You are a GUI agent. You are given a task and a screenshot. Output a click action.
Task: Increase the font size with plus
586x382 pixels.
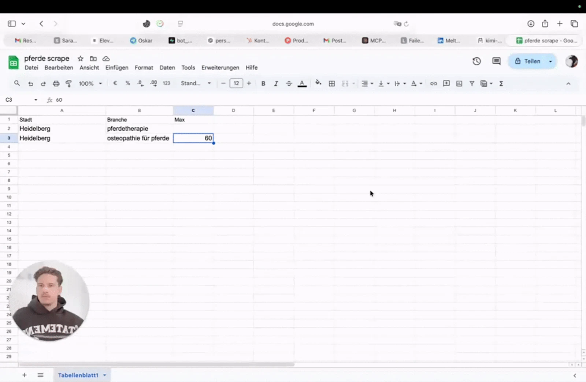point(249,83)
